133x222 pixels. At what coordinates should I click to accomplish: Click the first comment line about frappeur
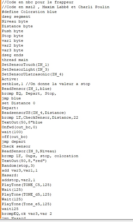[37, 2]
